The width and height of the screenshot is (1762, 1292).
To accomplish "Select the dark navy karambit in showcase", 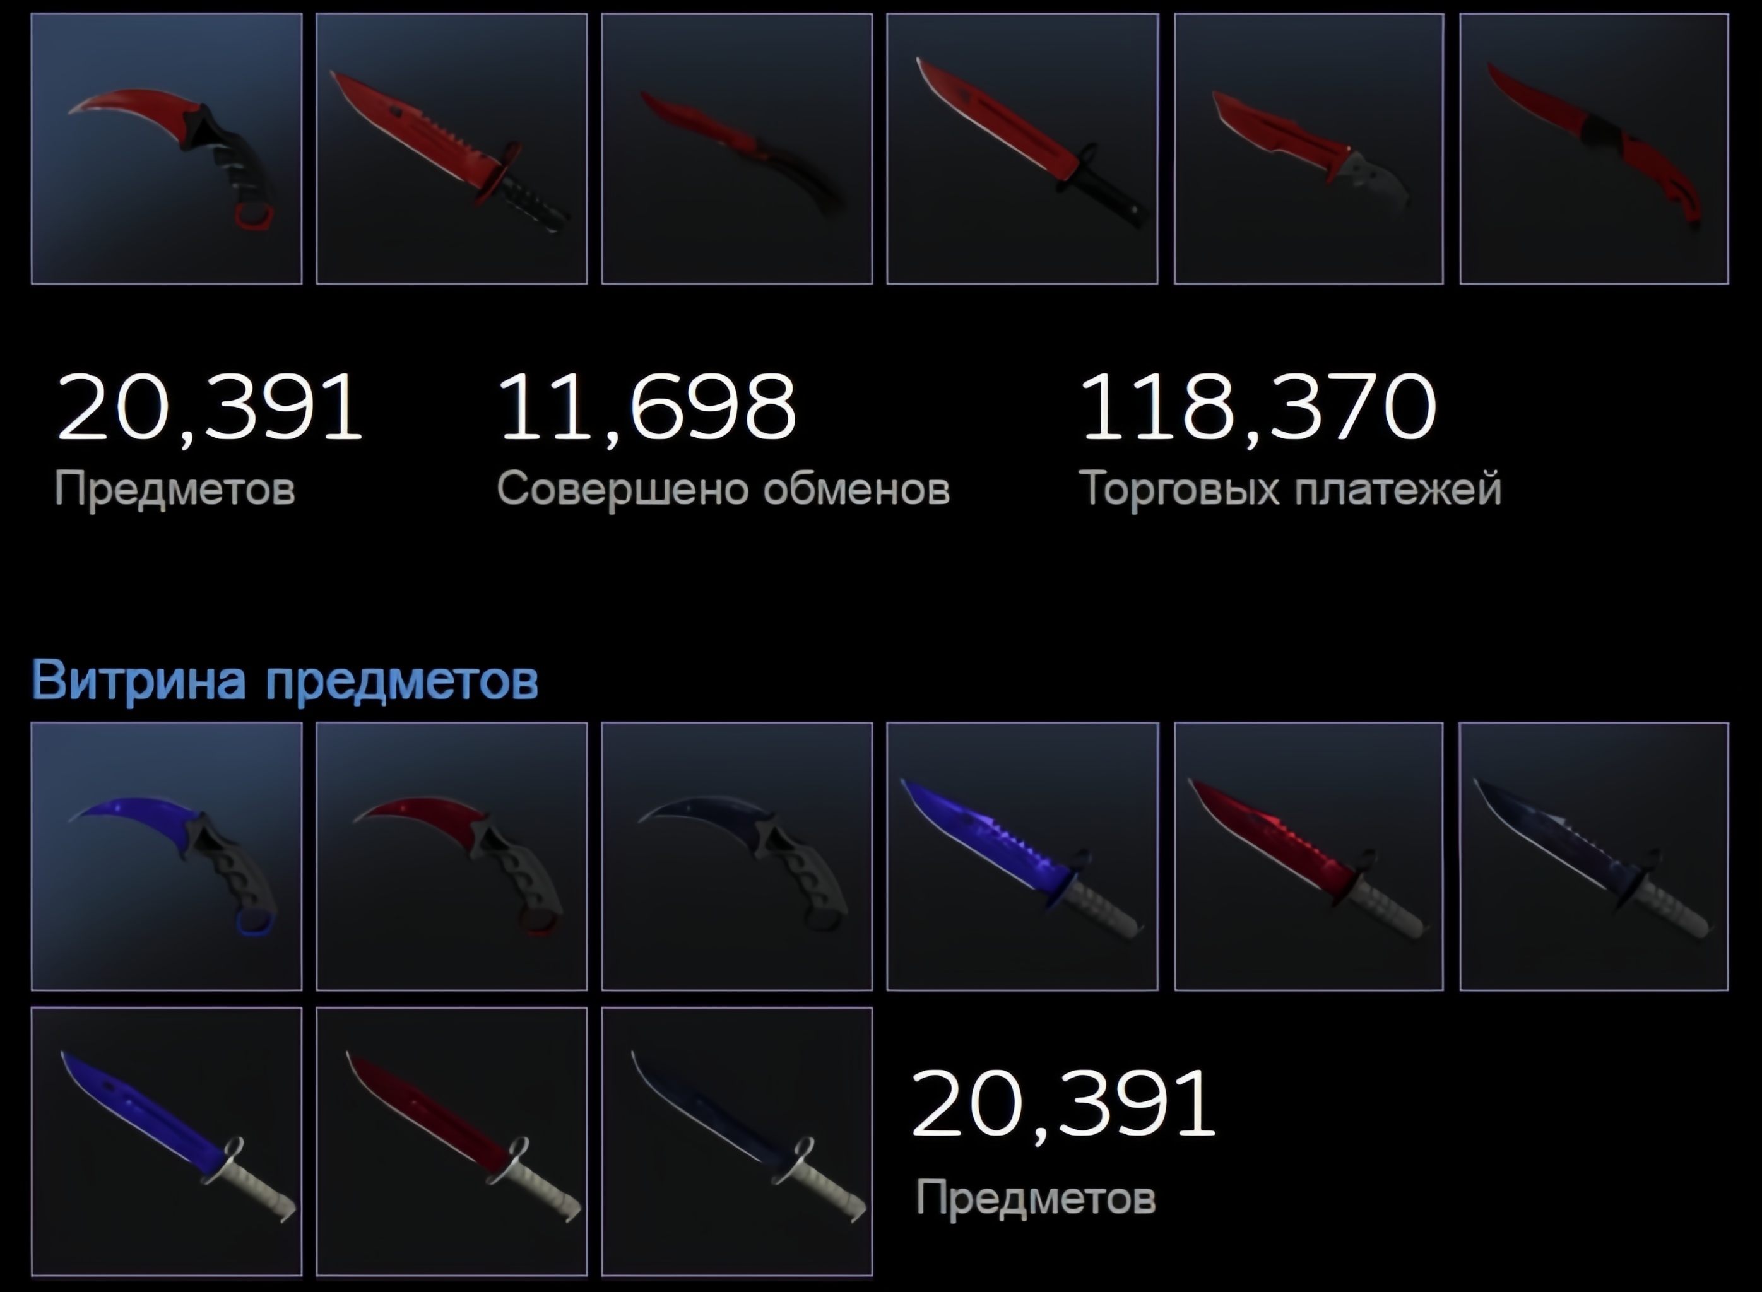I will [x=737, y=856].
